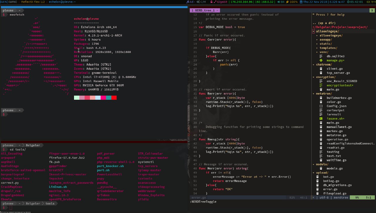Click port_knocker.sh in the tools listing
Viewport: 376px width, 213px height.
[x=110, y=166]
